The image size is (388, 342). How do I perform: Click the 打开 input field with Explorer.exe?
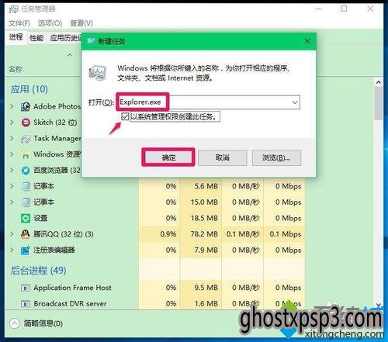[x=209, y=102]
